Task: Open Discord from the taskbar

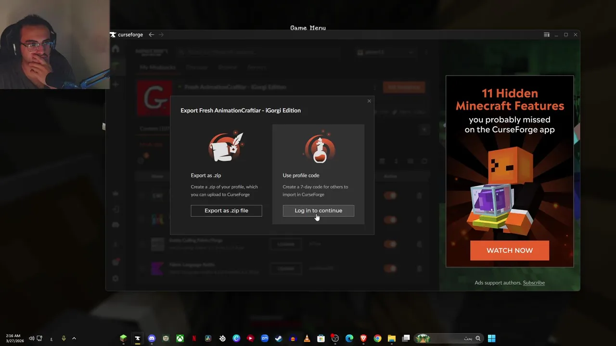Action: tap(152, 338)
